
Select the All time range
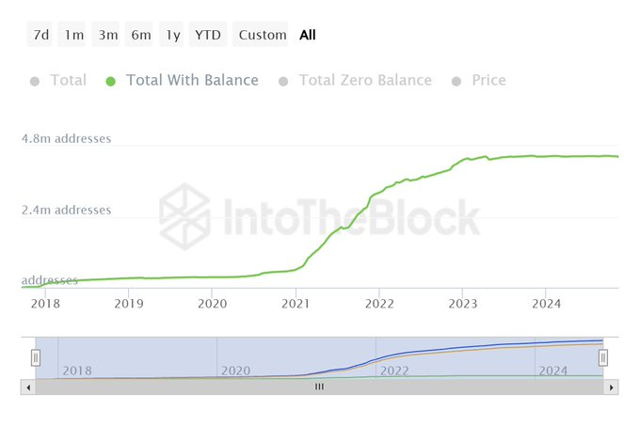click(308, 35)
